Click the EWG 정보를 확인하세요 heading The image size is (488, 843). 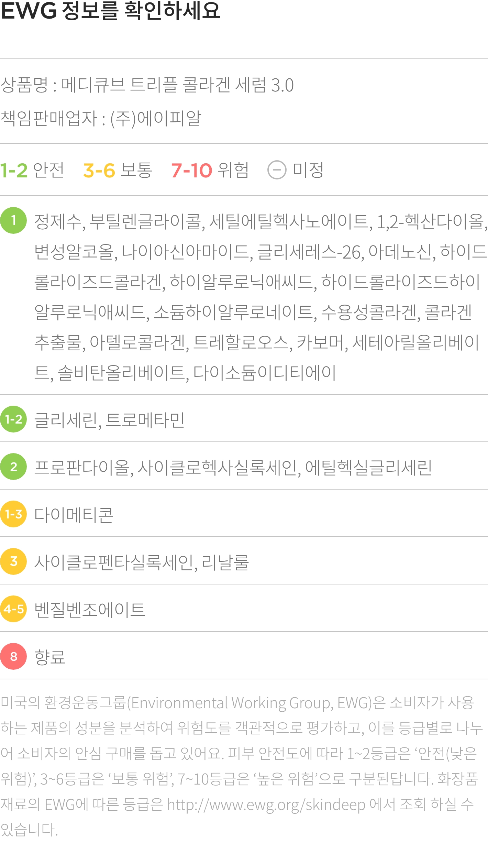tap(110, 10)
